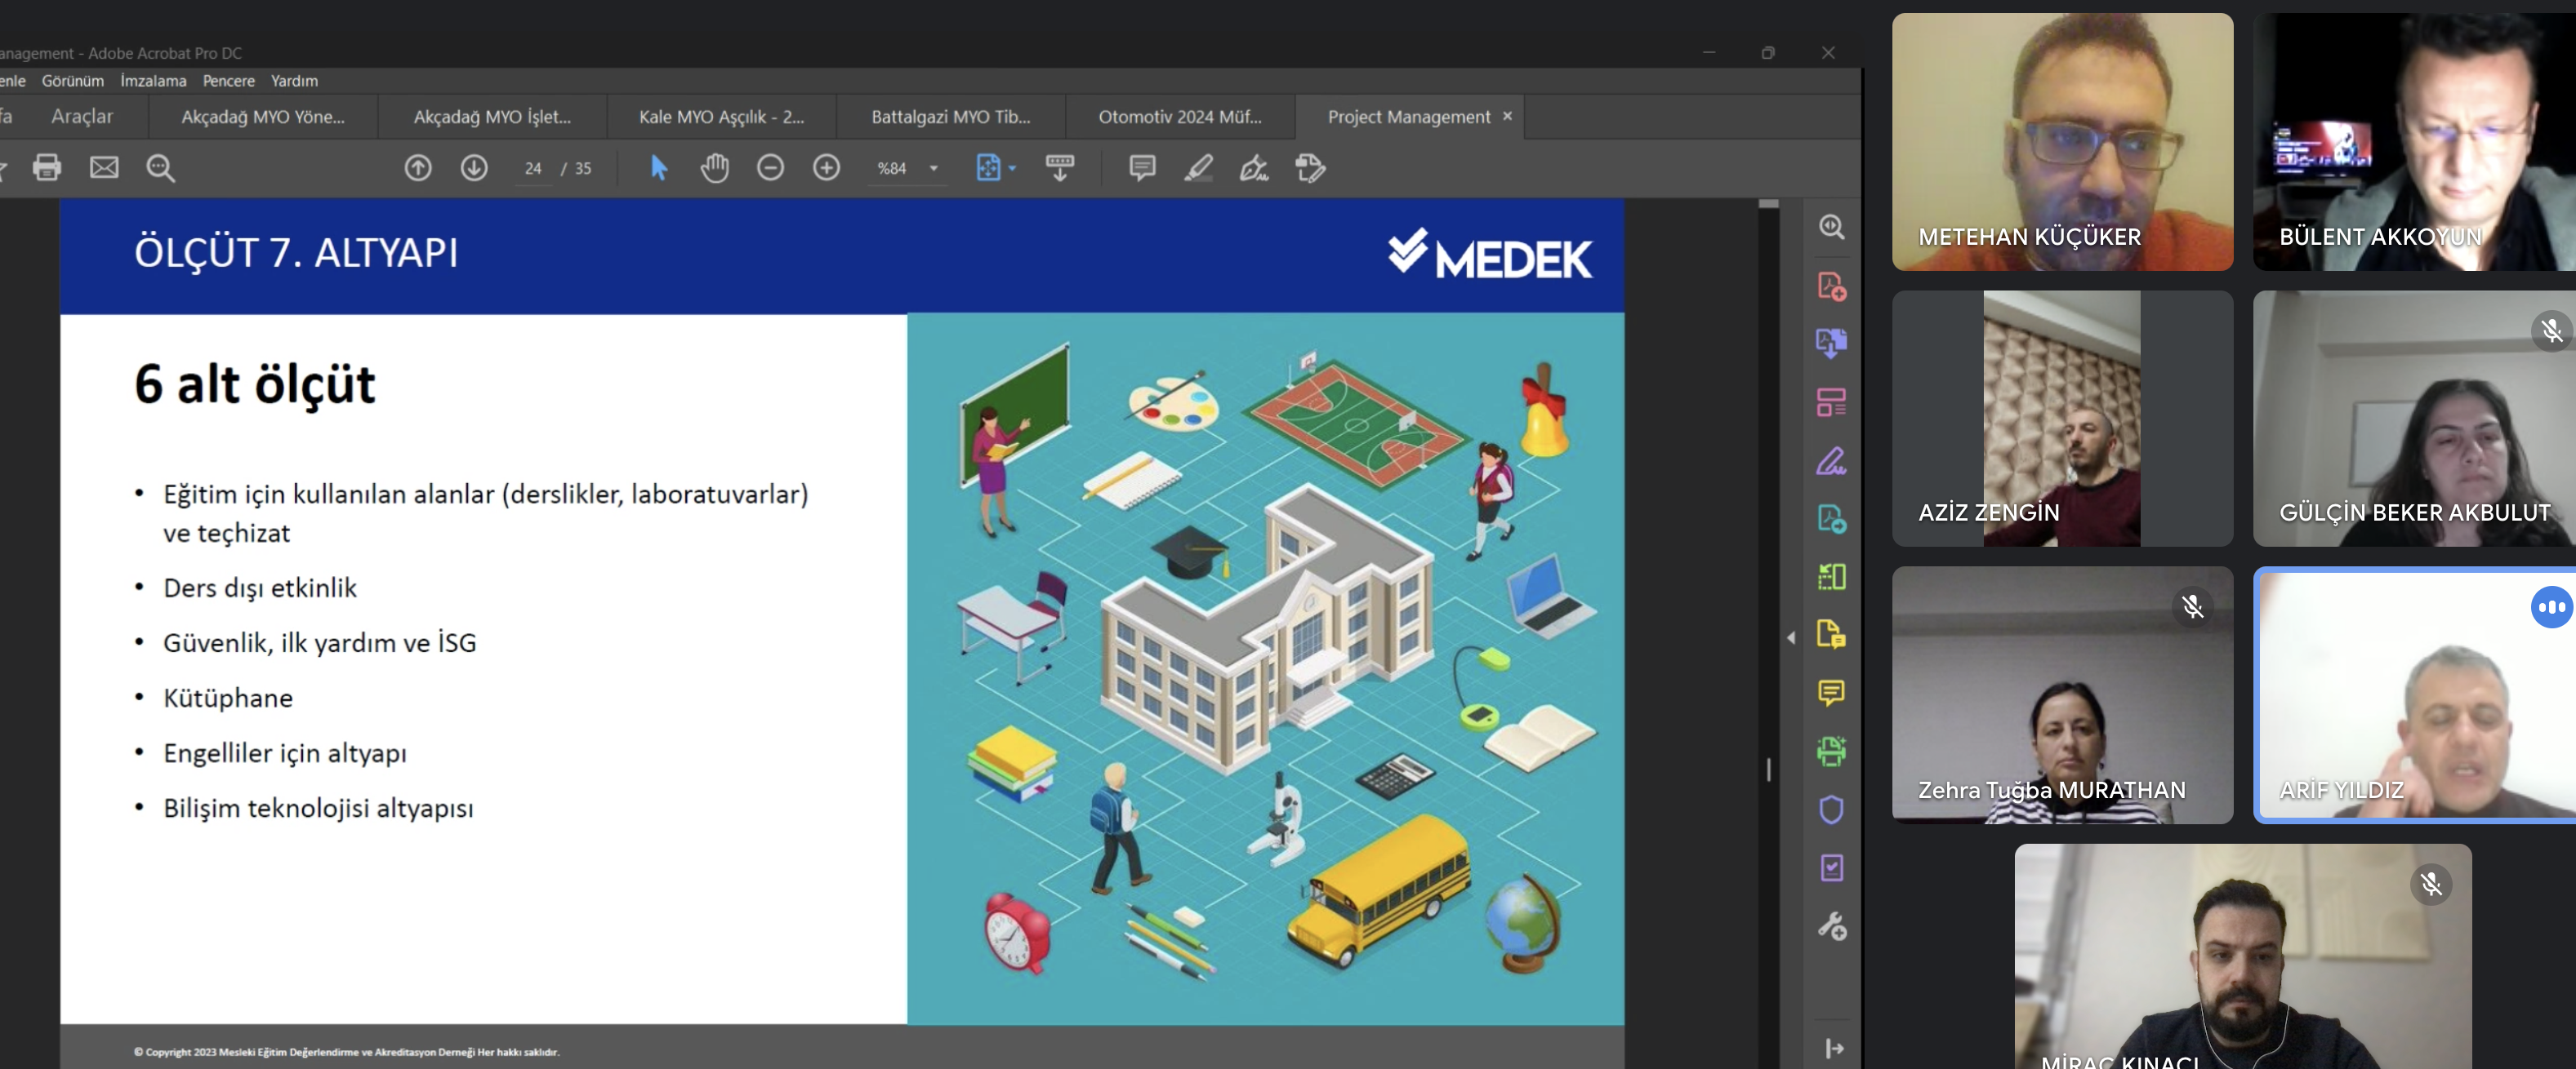The width and height of the screenshot is (2576, 1069).
Task: Toggle the muted microphone on GÜLÇİN BEKER AKBULUT
Action: 2551,330
